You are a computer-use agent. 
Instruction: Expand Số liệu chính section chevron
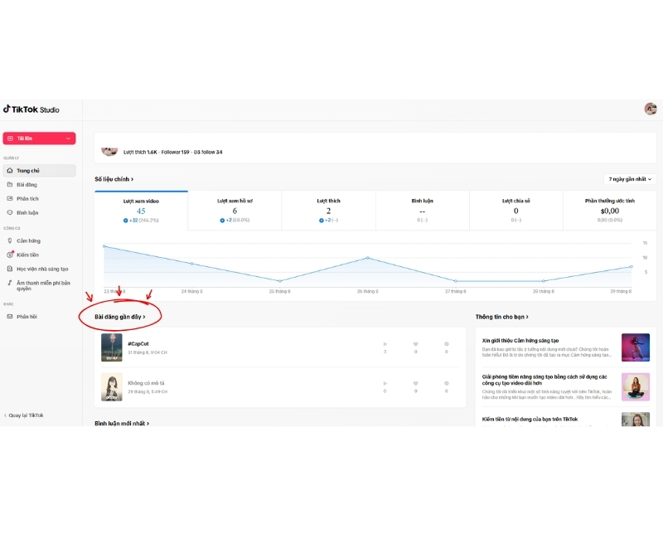tap(132, 179)
